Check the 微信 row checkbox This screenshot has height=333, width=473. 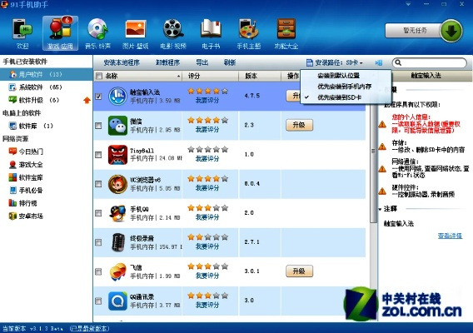[x=98, y=126]
